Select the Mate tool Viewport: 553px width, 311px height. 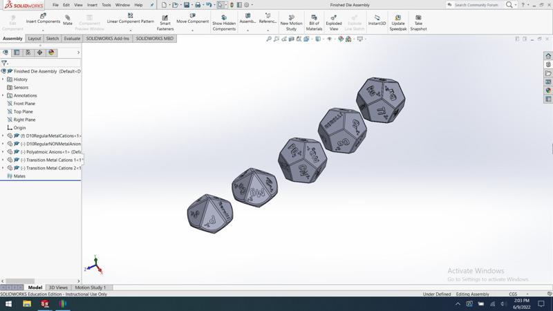coord(67,20)
